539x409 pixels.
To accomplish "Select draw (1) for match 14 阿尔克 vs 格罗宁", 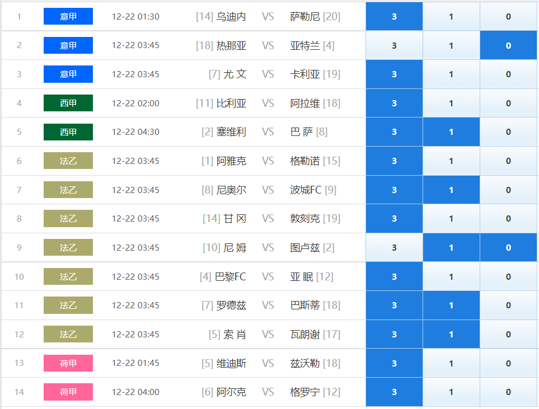I will click(451, 392).
